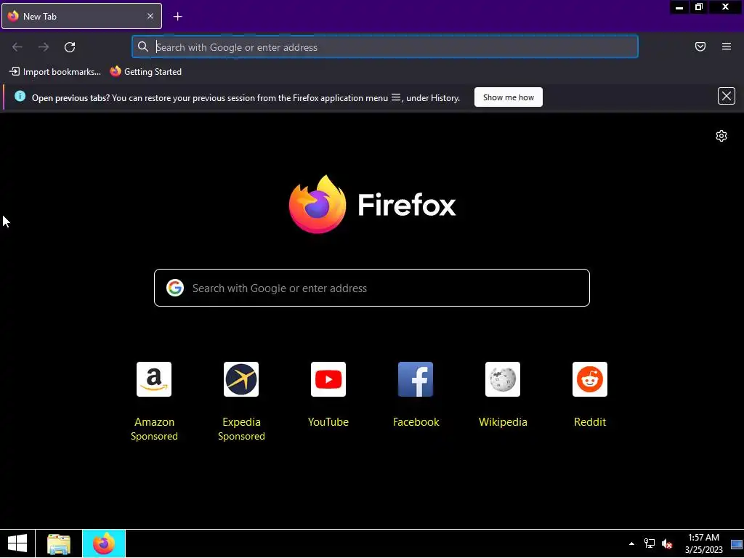Open the Getting Started bookmark
744x558 pixels.
click(x=146, y=72)
